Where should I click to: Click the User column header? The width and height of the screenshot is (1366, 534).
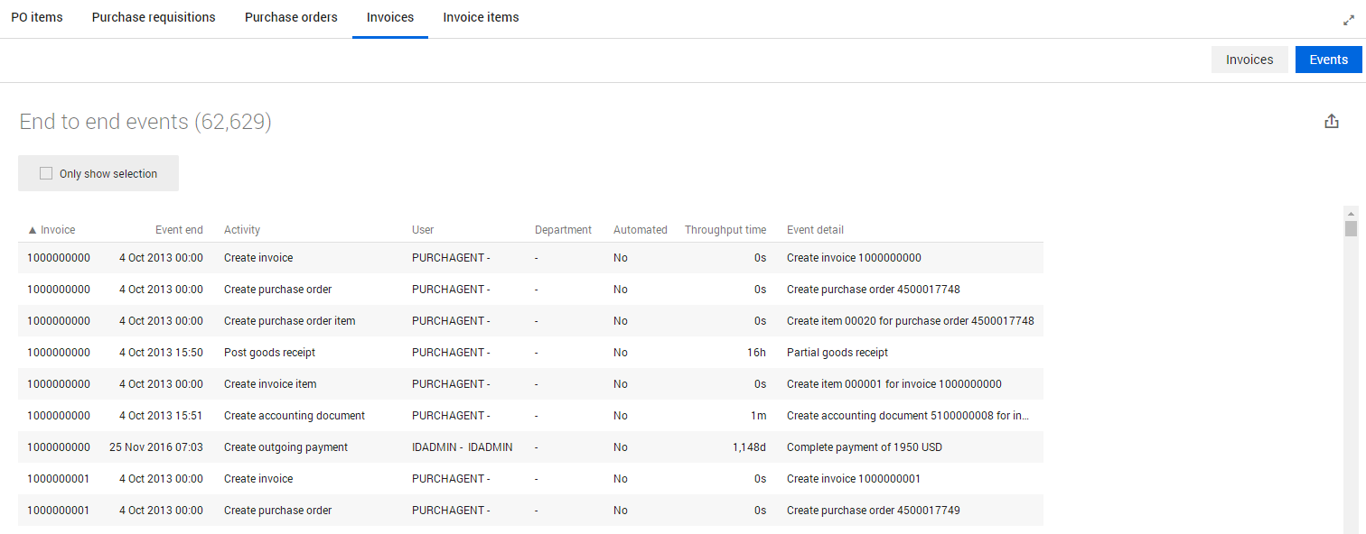pos(423,230)
